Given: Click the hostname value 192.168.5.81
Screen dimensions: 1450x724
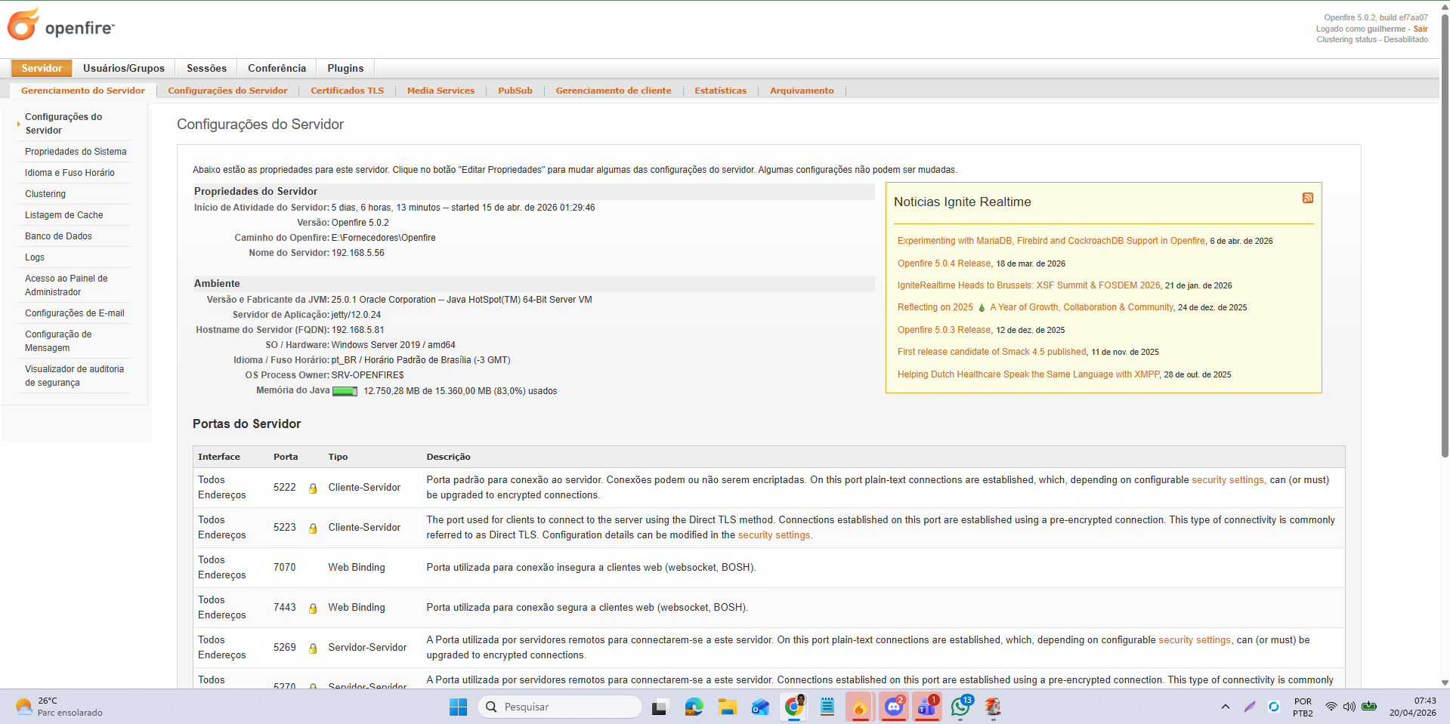Looking at the screenshot, I should (x=357, y=330).
